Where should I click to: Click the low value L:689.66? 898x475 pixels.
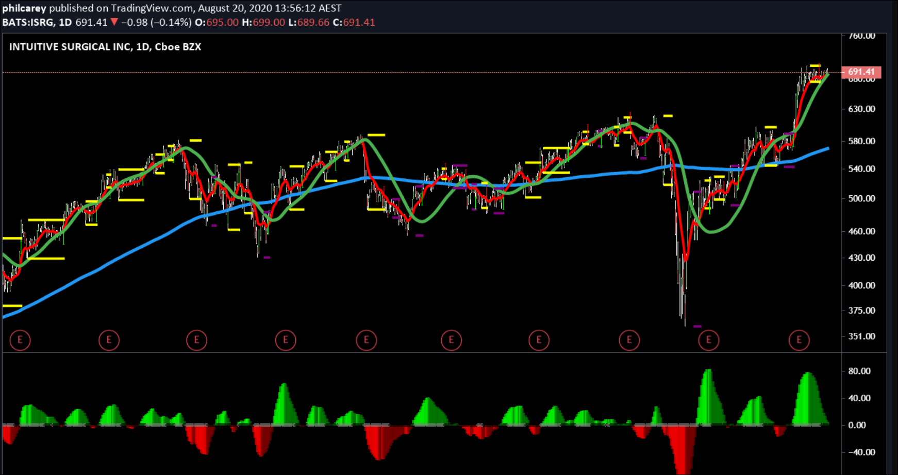coord(308,23)
